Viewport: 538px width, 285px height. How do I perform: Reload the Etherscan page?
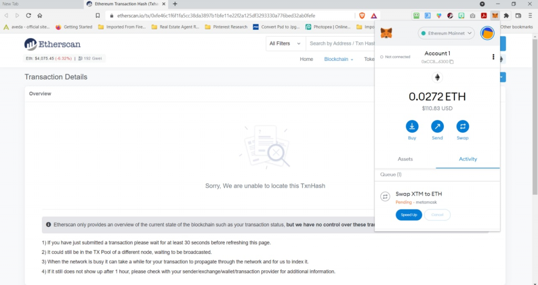[28, 15]
